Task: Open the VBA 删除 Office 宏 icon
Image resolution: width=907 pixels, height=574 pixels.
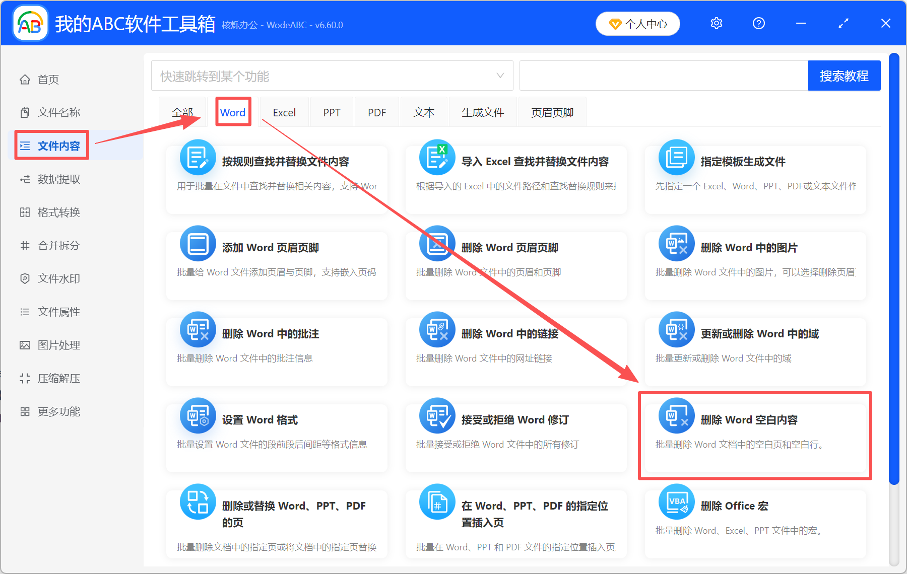Action: pyautogui.click(x=676, y=502)
